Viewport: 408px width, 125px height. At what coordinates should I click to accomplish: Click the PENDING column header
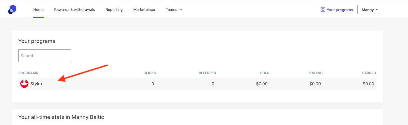click(x=315, y=73)
